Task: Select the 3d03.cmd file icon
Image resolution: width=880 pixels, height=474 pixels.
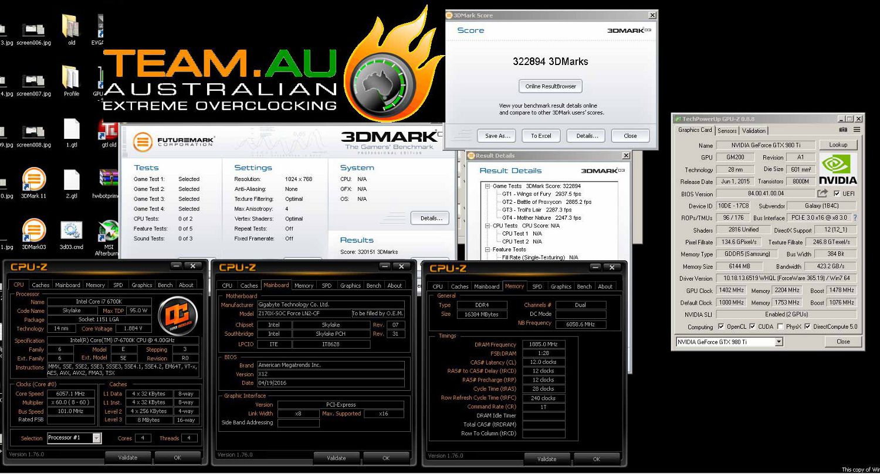Action: (71, 231)
